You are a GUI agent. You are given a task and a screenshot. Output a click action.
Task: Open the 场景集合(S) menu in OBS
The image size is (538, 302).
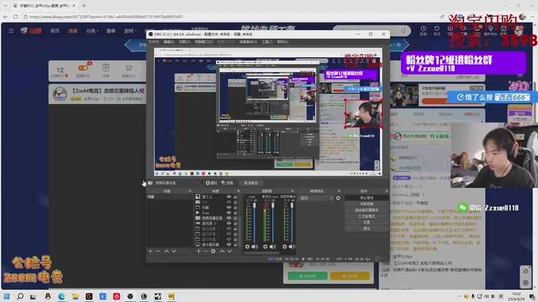pyautogui.click(x=248, y=42)
